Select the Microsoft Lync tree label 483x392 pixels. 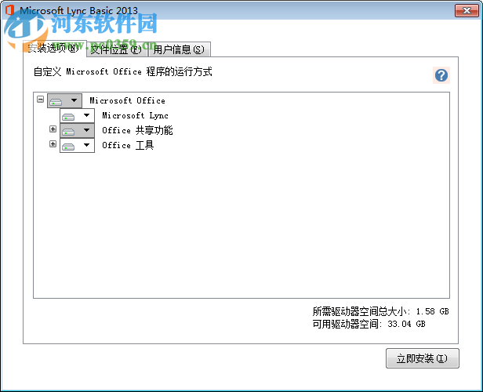(135, 115)
